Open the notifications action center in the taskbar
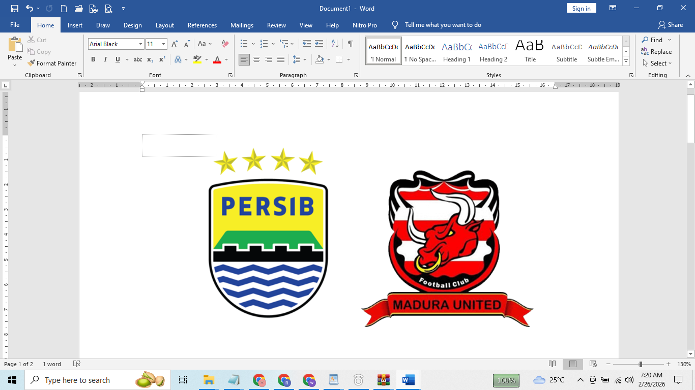Screen dimensions: 695x390 [678, 380]
